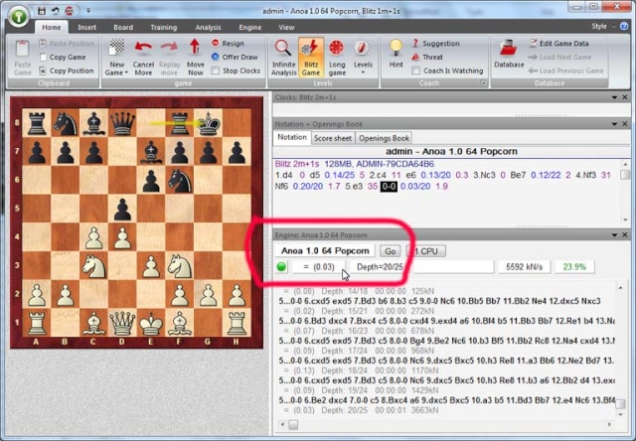Click the 1 CPU button

coord(426,251)
